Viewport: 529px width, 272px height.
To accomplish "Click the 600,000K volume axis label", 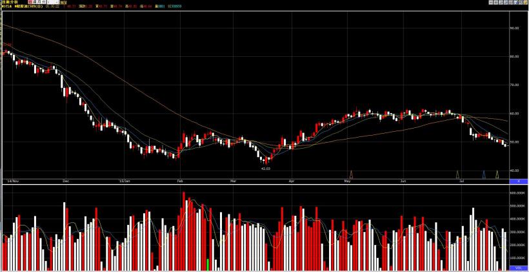I will (516, 193).
